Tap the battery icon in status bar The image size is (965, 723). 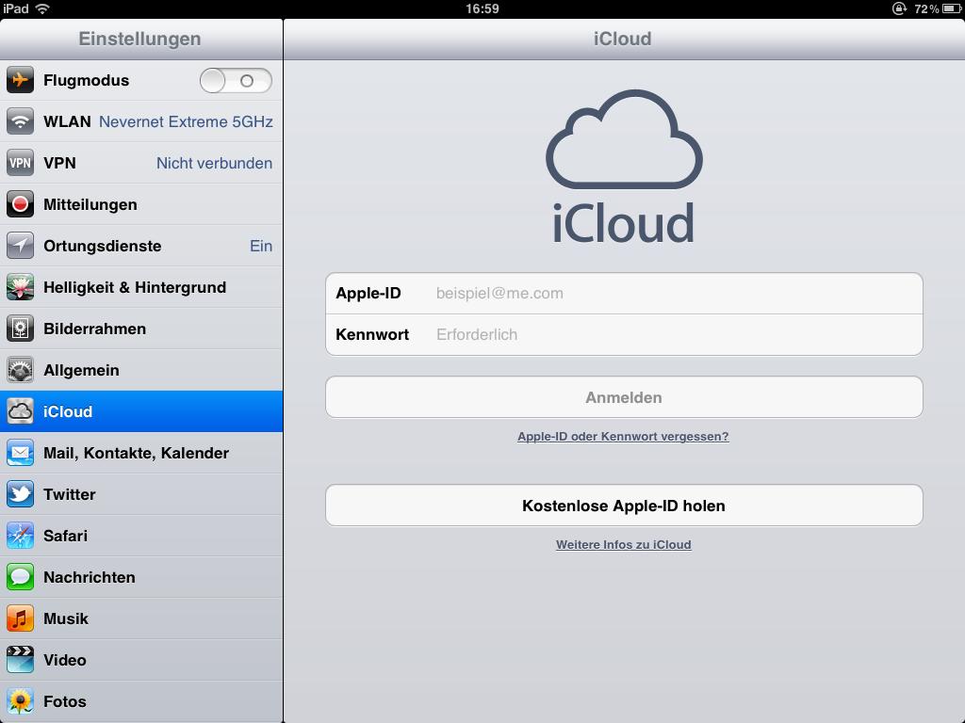click(952, 8)
